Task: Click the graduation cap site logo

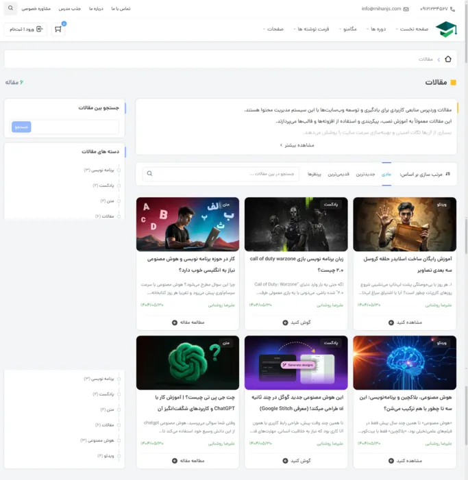Action: (x=446, y=29)
